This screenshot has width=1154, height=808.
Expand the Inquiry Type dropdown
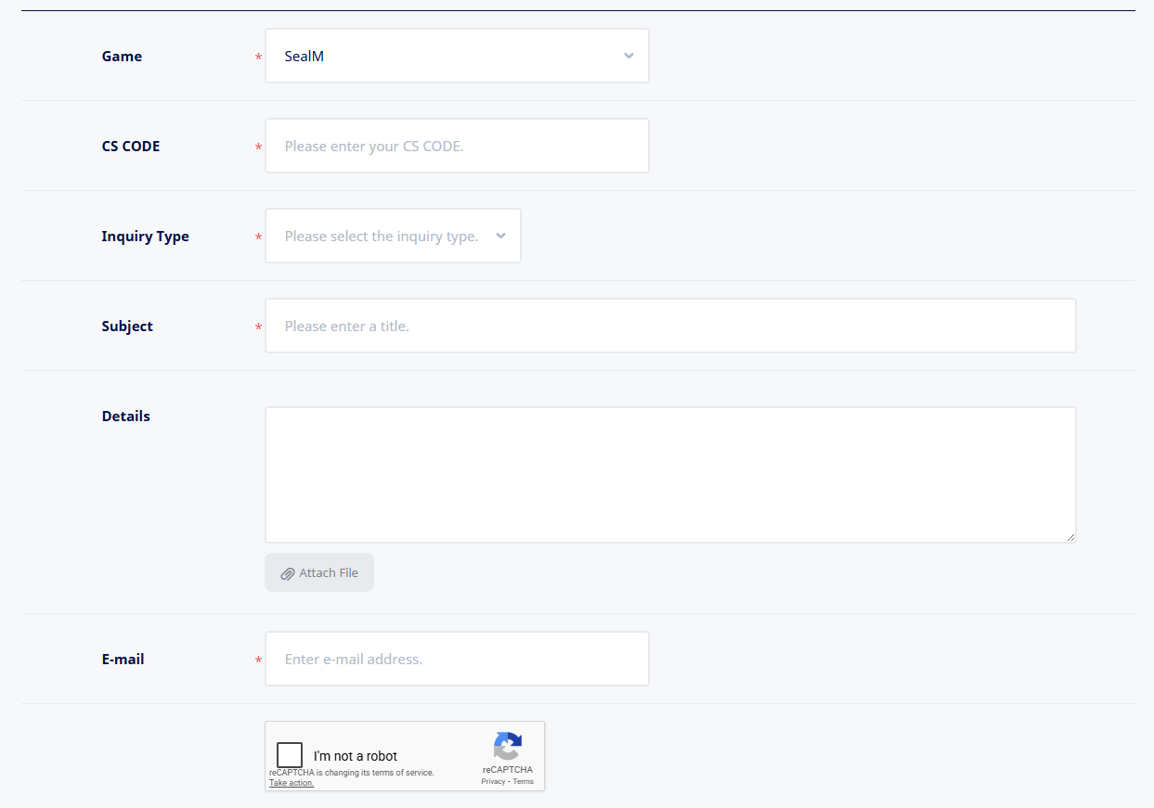point(383,237)
